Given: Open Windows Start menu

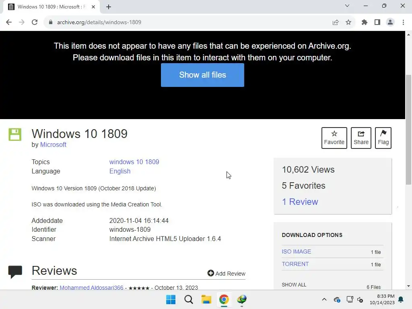Looking at the screenshot, I should coord(171,299).
